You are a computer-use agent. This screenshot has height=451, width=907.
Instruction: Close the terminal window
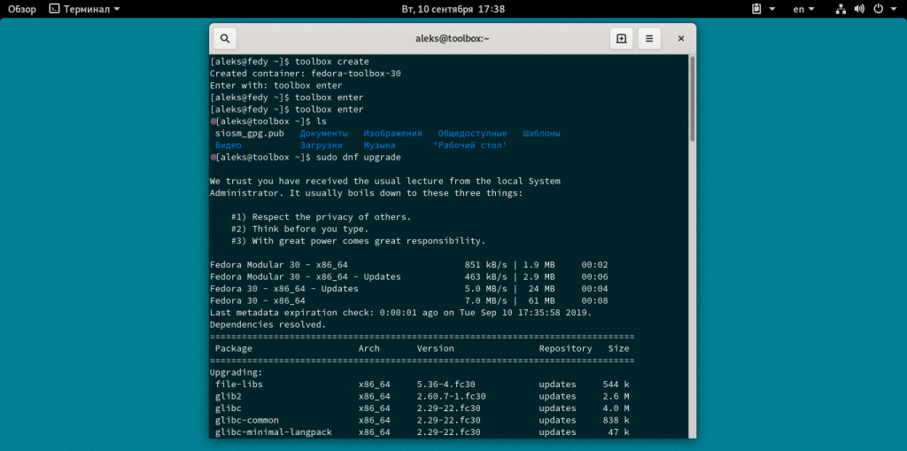click(x=680, y=39)
